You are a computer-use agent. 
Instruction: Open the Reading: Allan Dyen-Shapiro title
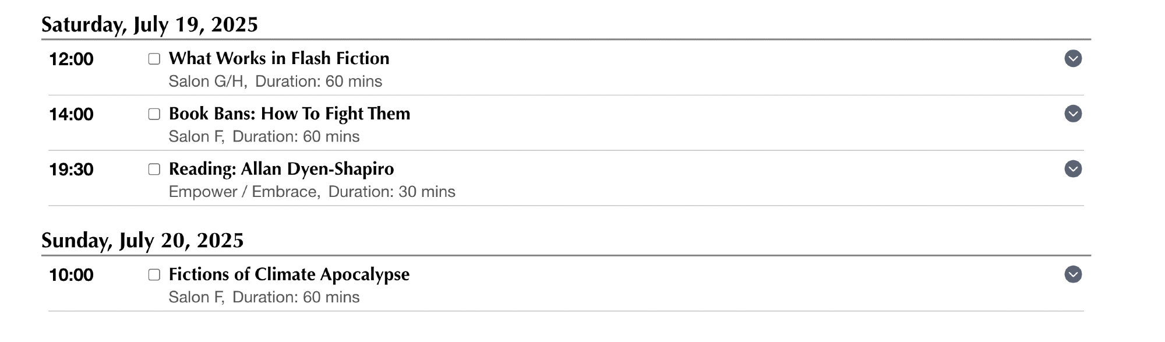[x=281, y=169]
